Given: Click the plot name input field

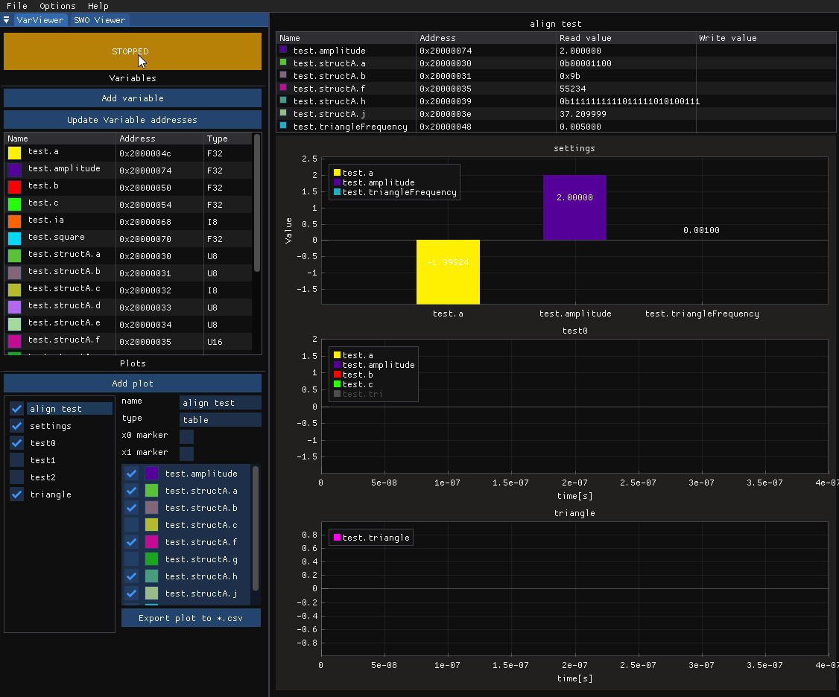Looking at the screenshot, I should [221, 403].
